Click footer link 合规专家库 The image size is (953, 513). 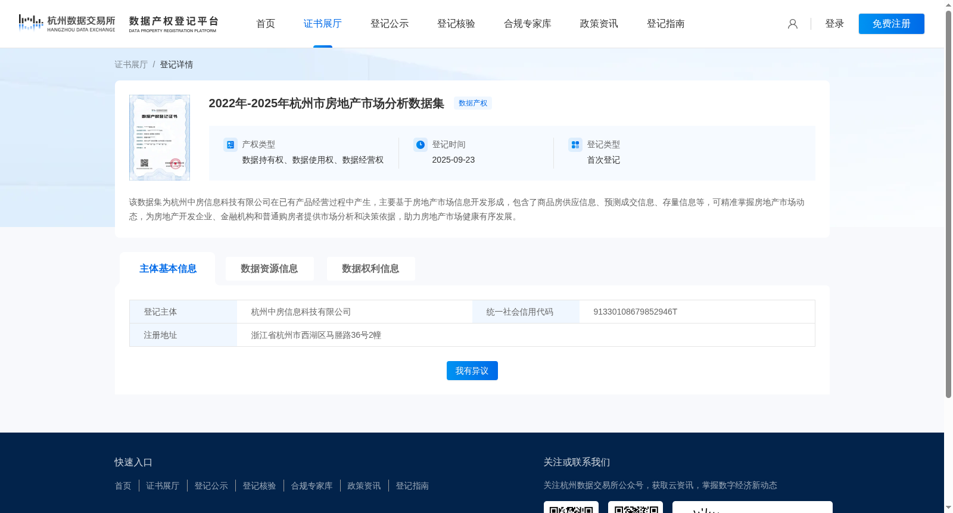[x=312, y=486]
